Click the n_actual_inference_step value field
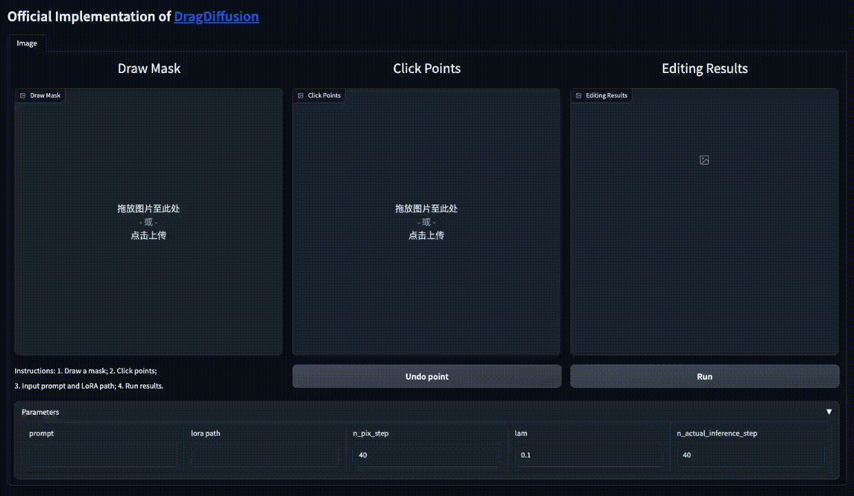 751,455
